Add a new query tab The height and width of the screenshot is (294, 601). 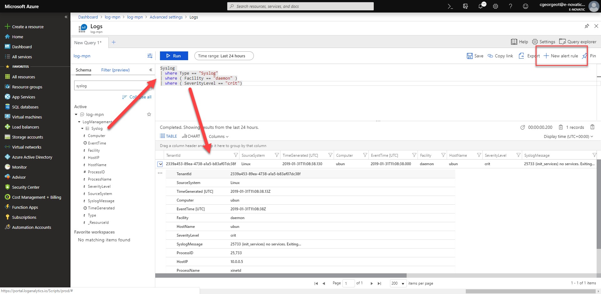114,42
